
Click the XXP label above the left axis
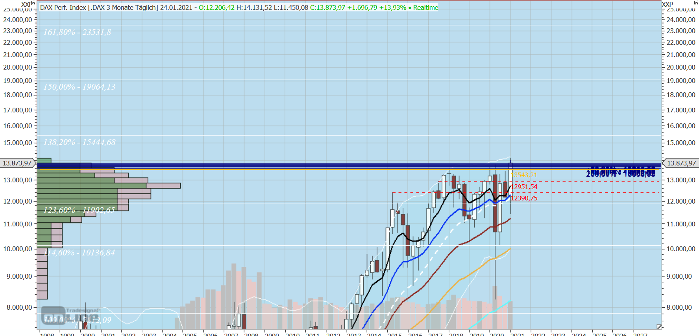pos(26,4)
